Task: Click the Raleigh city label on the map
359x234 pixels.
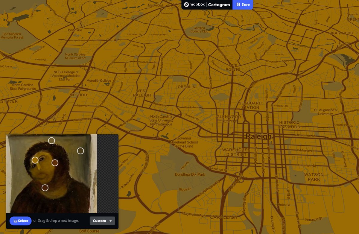Action: click(x=259, y=136)
